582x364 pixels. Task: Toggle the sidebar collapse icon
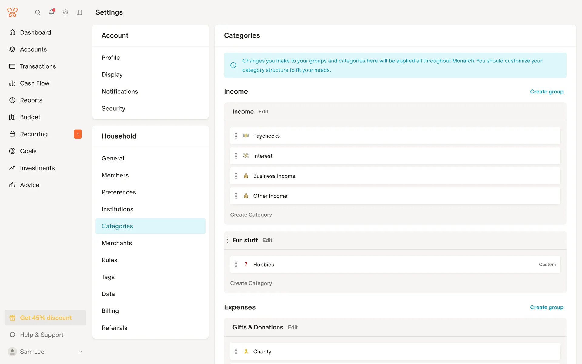79,12
